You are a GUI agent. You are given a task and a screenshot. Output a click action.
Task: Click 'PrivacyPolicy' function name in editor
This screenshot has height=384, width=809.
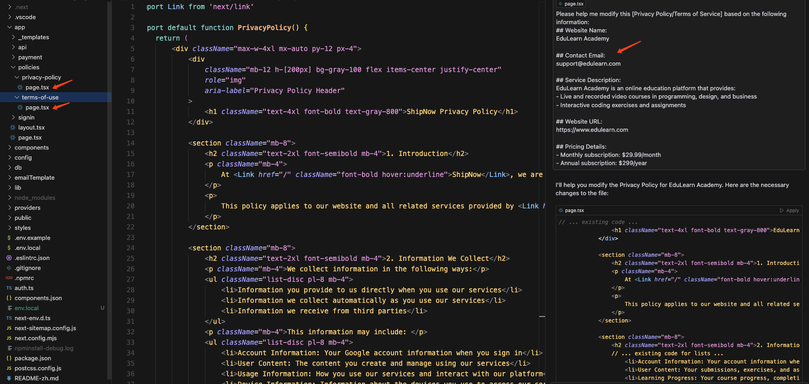click(x=264, y=27)
